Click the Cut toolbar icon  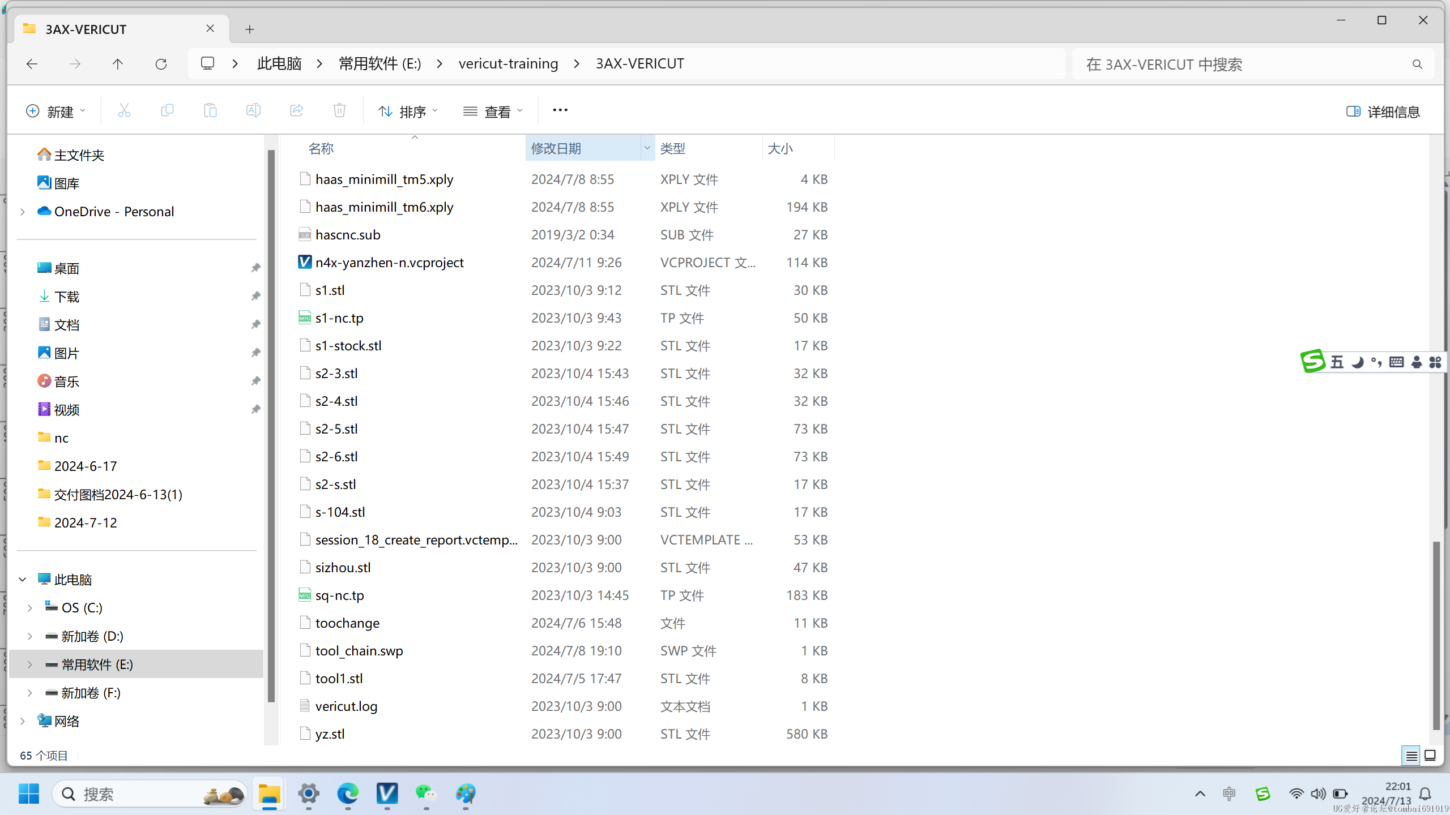pyautogui.click(x=124, y=110)
